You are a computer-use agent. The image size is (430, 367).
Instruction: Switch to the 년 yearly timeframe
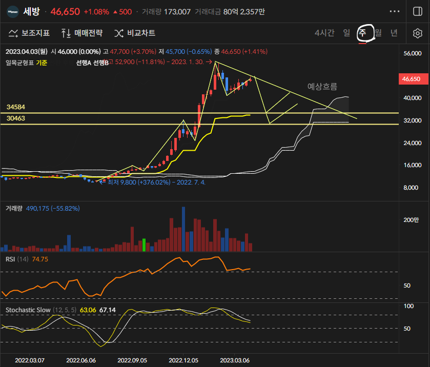(x=394, y=33)
